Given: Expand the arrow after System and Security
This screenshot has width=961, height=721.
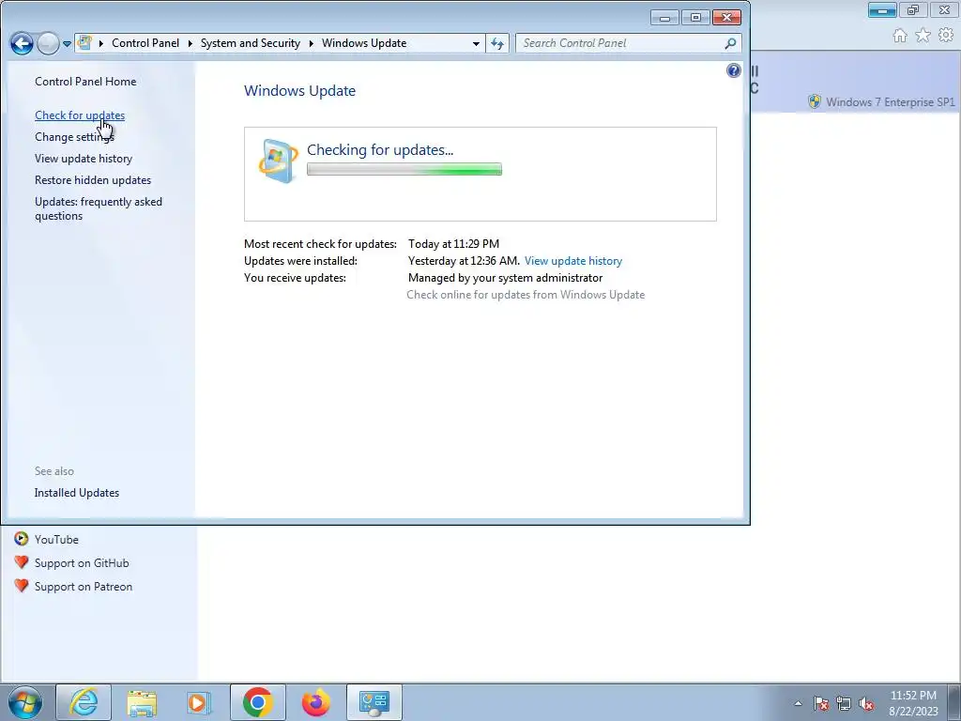Looking at the screenshot, I should (312, 43).
